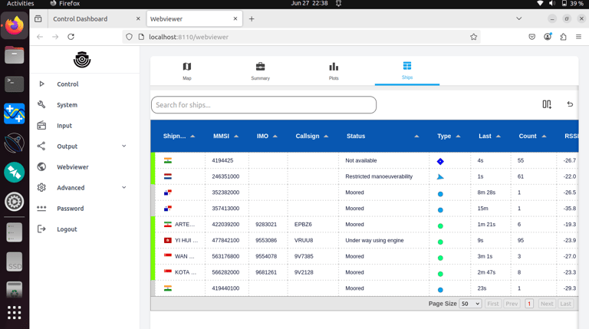Select page 1 button

click(529, 304)
